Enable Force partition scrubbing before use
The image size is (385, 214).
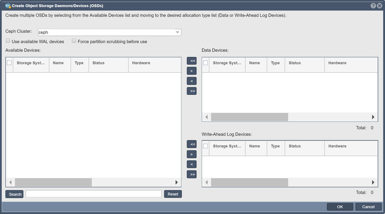74,41
